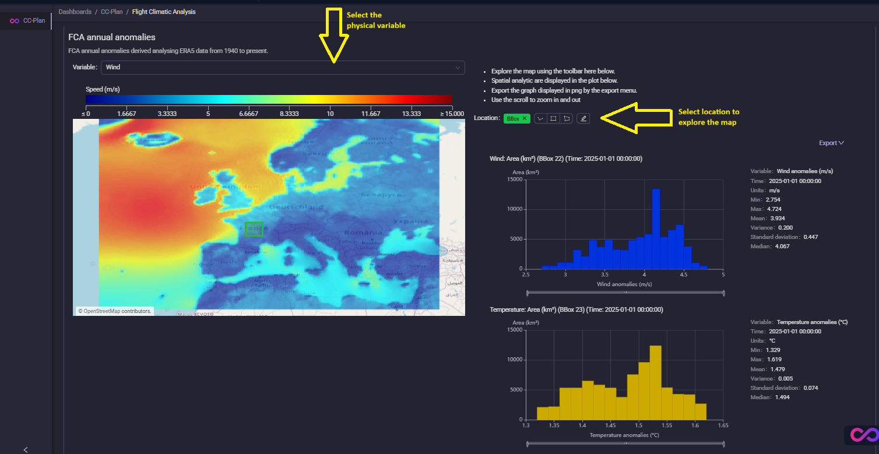The height and width of the screenshot is (454, 879).
Task: Click left handle of temperature range slider
Action: pos(527,444)
